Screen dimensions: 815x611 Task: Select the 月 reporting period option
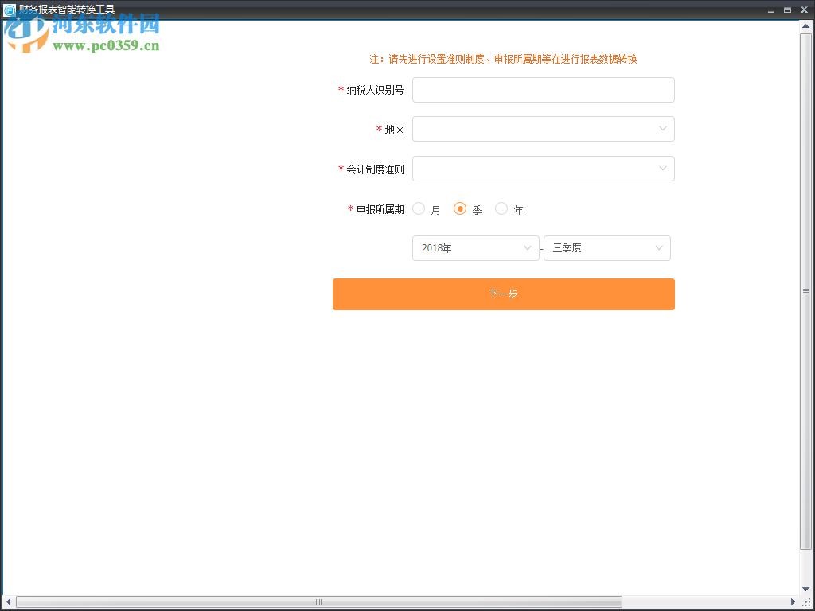(x=419, y=208)
